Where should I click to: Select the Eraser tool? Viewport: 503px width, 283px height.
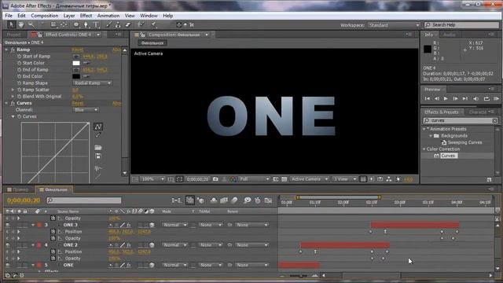(x=127, y=24)
